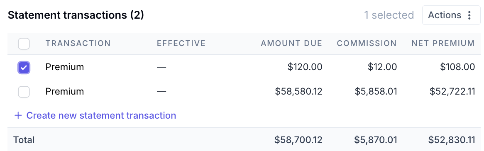Sort by the Commission column header
This screenshot has width=484, height=151.
point(367,43)
